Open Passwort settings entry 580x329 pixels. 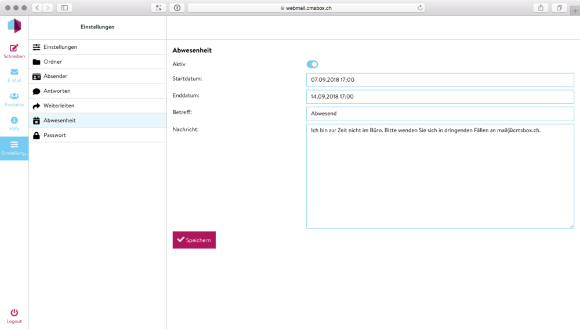(97, 135)
